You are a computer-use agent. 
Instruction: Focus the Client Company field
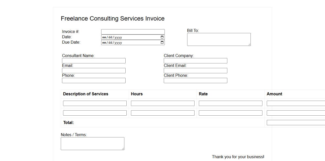coord(195,61)
